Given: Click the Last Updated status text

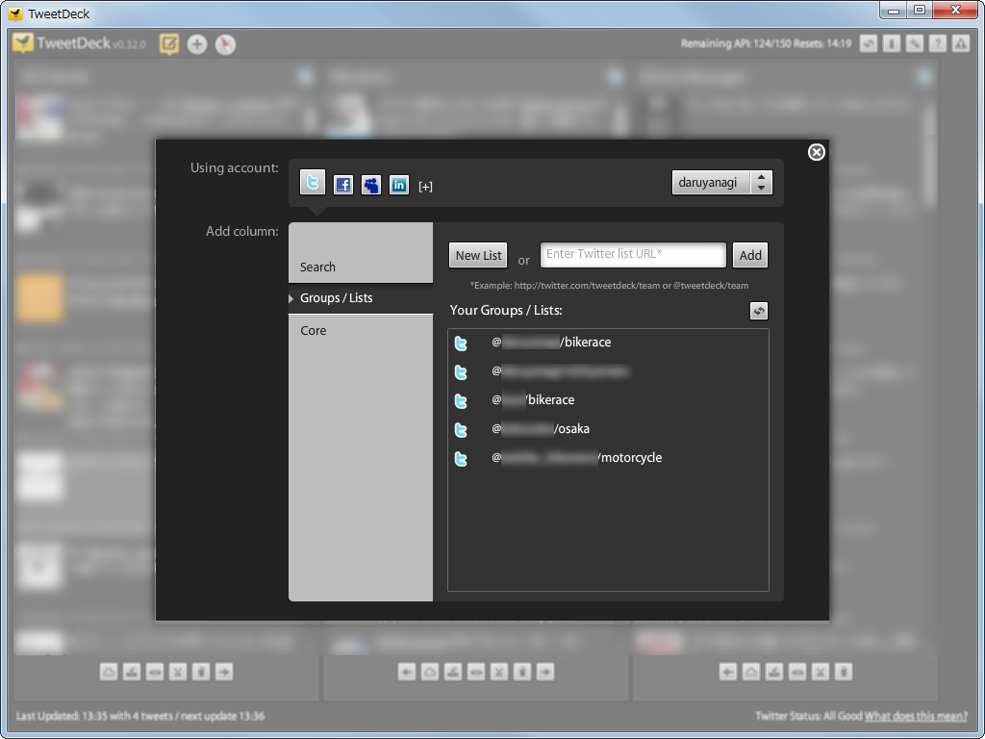Looking at the screenshot, I should point(140,716).
